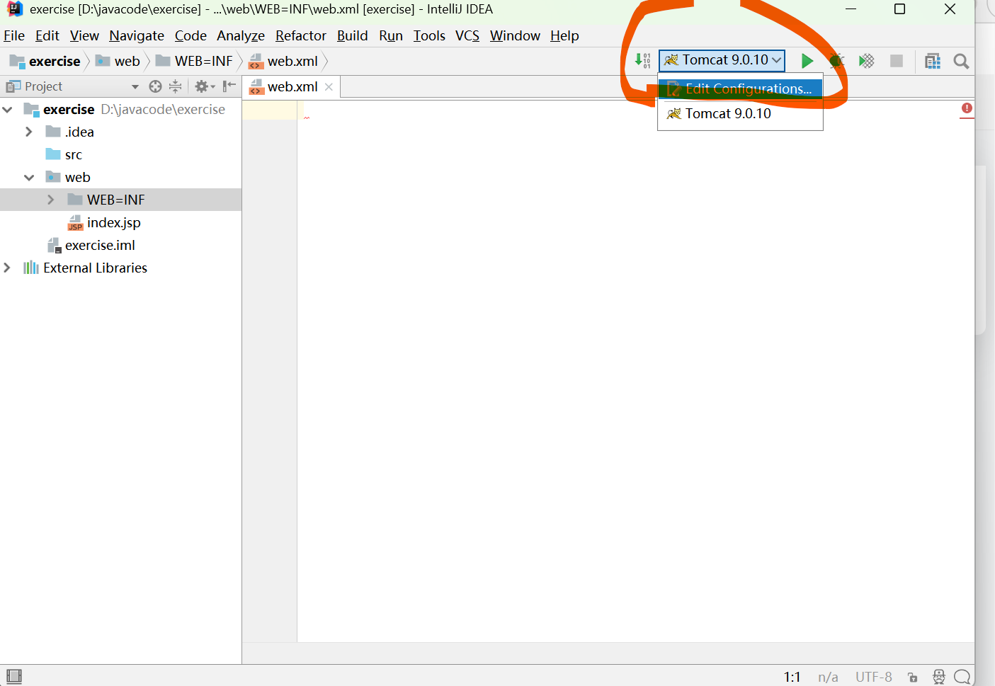
Task: Open the Project view selector dropdown
Action: click(135, 86)
